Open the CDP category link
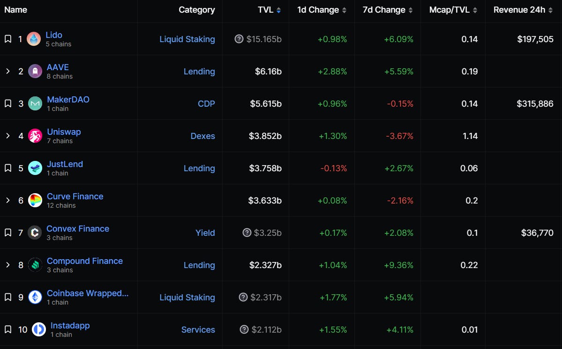The width and height of the screenshot is (562, 349). [206, 104]
